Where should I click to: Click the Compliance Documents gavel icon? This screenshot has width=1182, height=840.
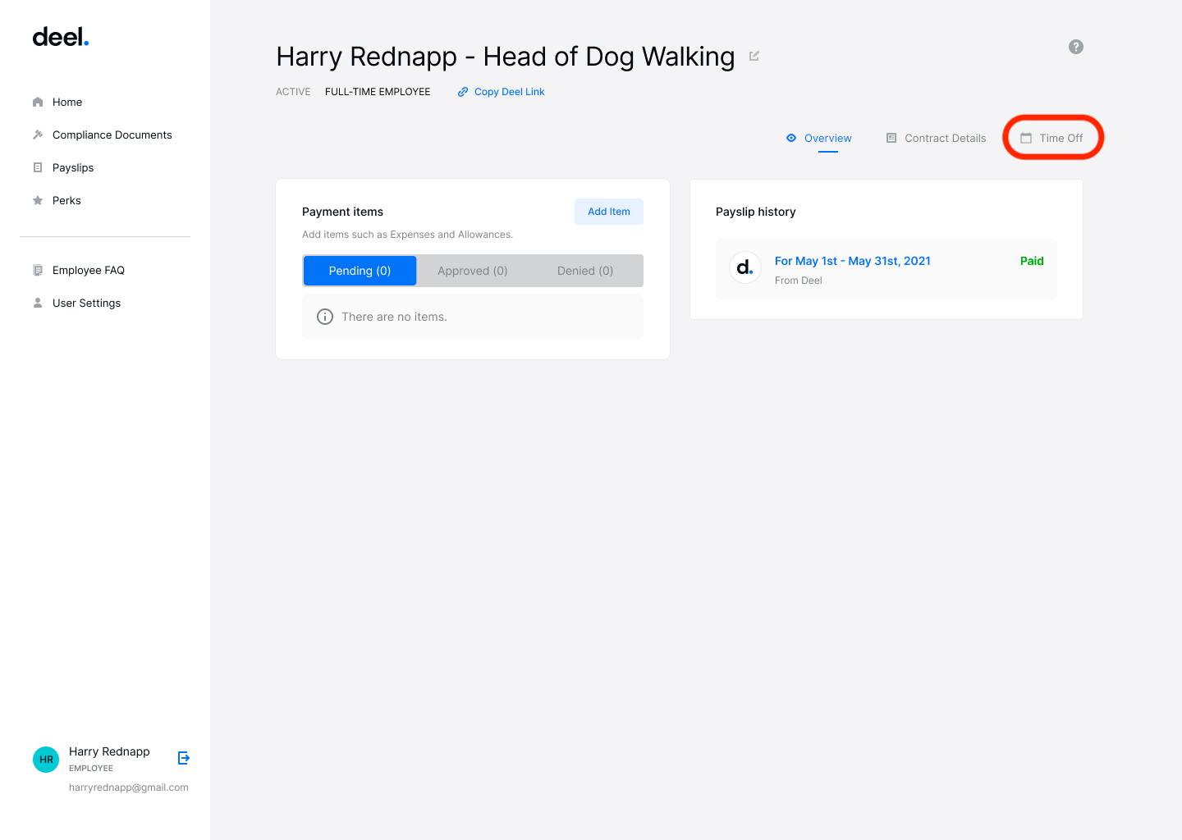(x=38, y=135)
